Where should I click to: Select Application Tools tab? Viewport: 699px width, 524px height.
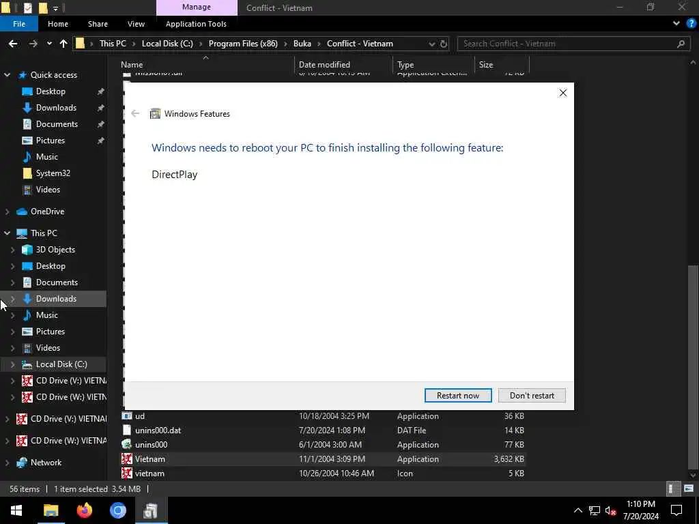tap(196, 24)
